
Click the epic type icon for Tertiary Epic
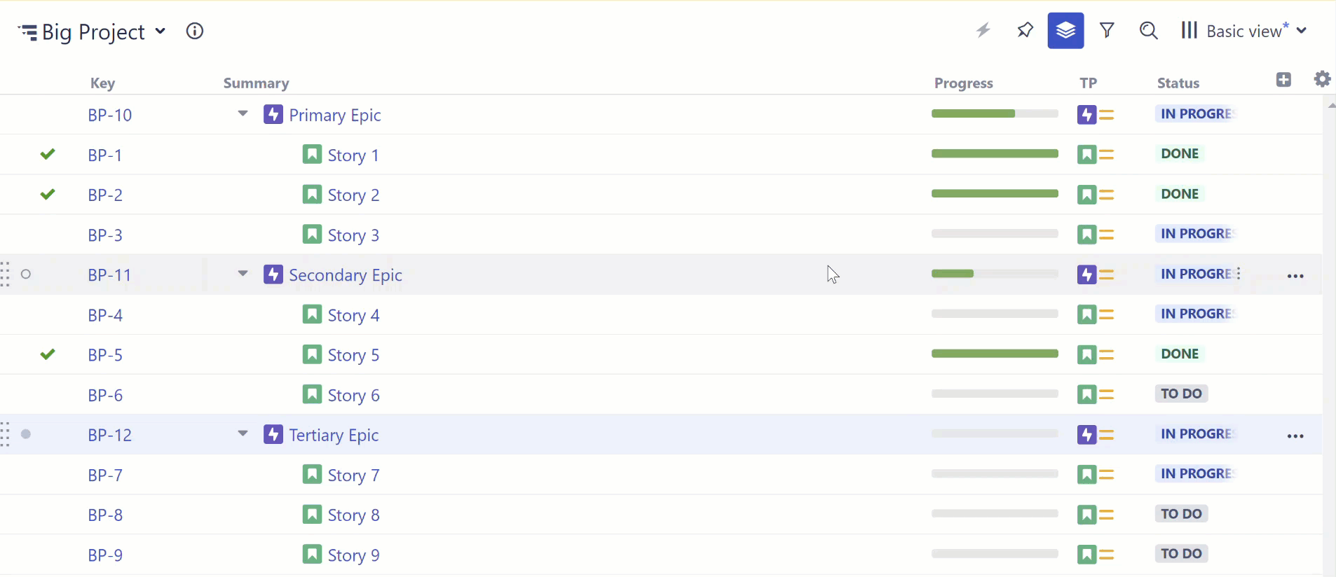(x=273, y=434)
